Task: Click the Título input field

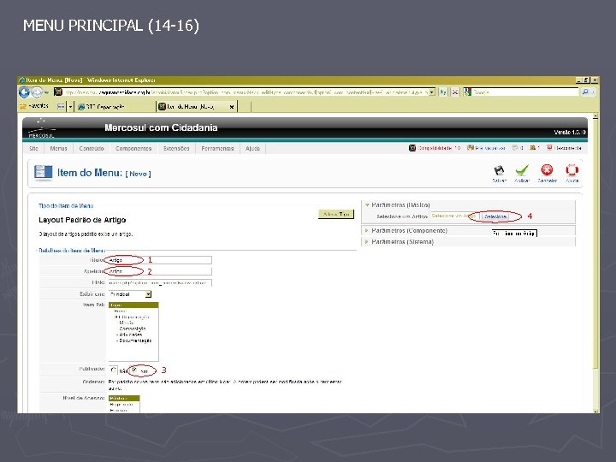Action: (160, 260)
